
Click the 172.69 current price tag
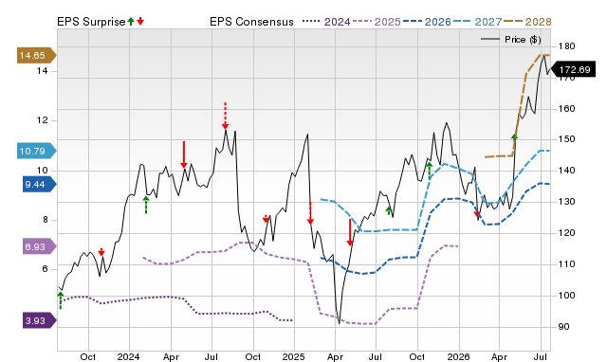pos(573,69)
